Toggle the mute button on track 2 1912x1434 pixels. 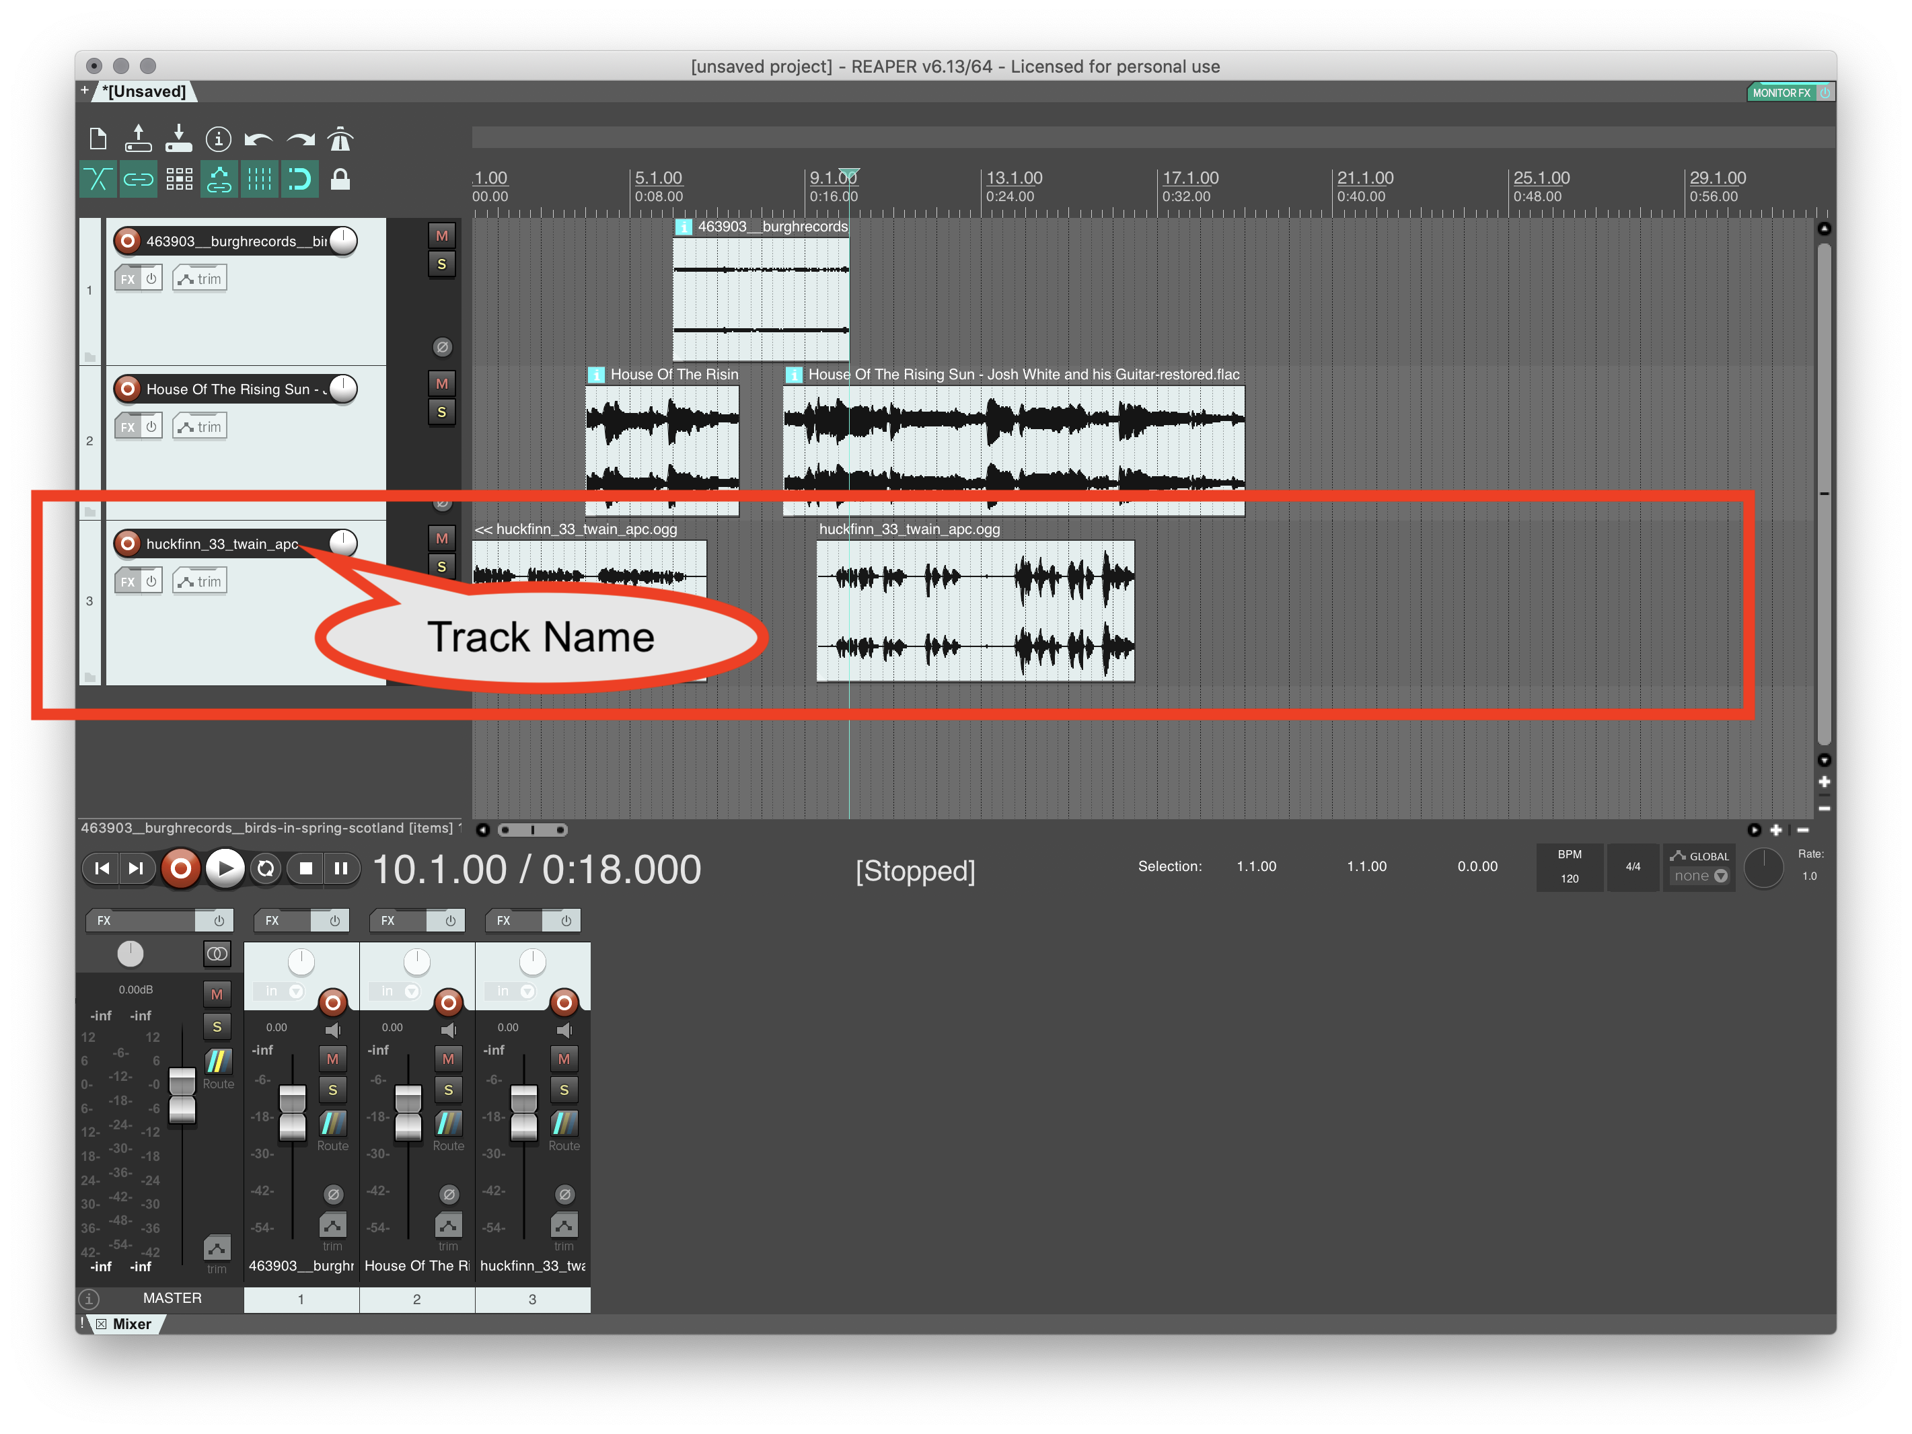point(443,384)
